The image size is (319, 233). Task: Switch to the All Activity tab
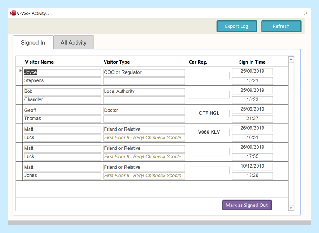[x=73, y=43]
